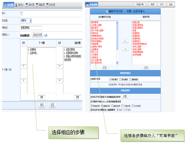191x144 pixels.
Task: Click right arrow to remove writable field
Action: pyautogui.click(x=125, y=49)
